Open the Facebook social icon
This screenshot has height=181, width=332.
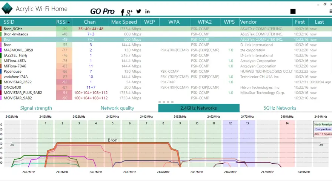click(122, 12)
